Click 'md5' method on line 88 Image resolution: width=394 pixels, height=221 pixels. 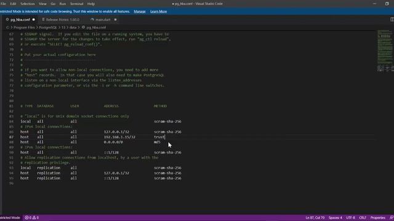(157, 142)
